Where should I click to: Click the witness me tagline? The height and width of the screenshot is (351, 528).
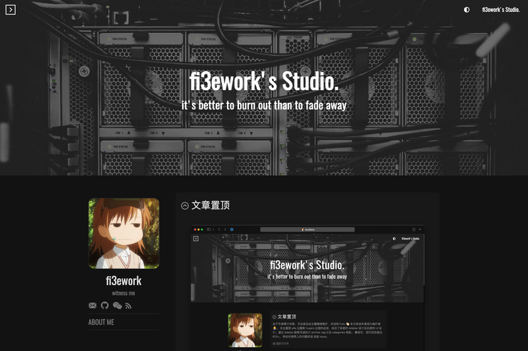(123, 293)
